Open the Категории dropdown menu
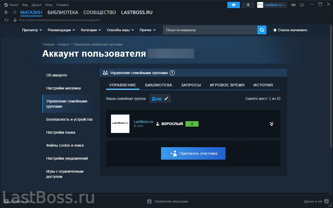This screenshot has height=208, width=333. [x=91, y=30]
